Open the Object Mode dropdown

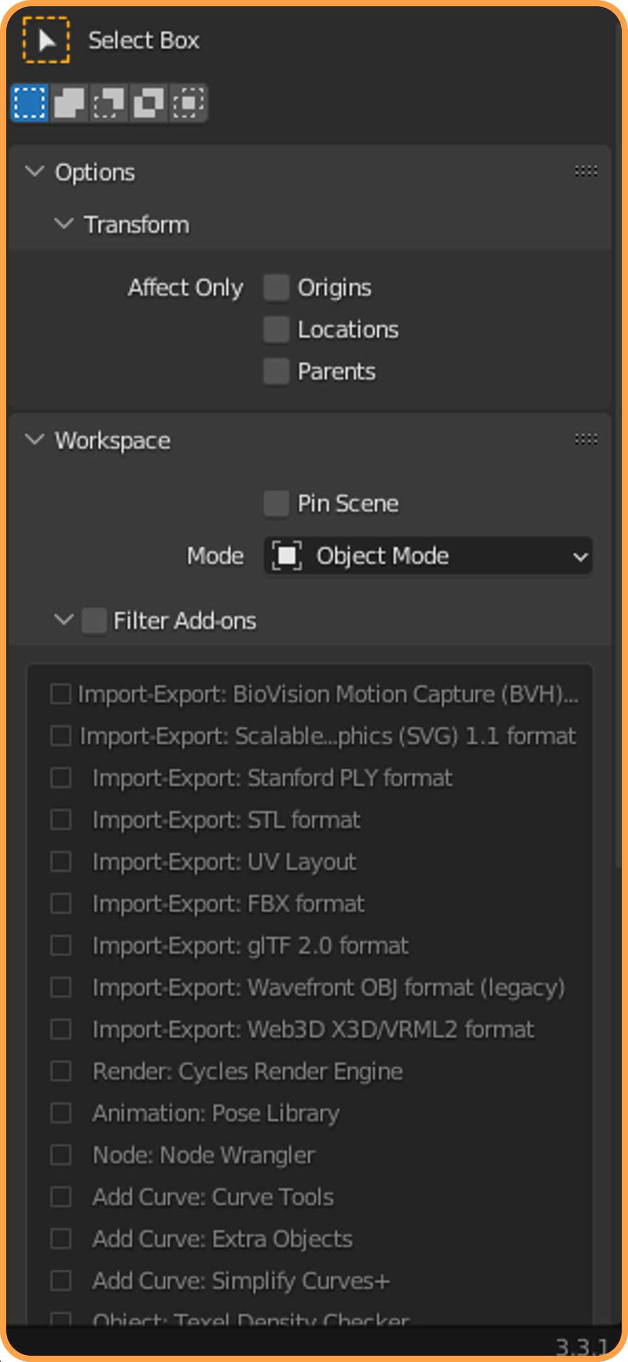click(428, 556)
